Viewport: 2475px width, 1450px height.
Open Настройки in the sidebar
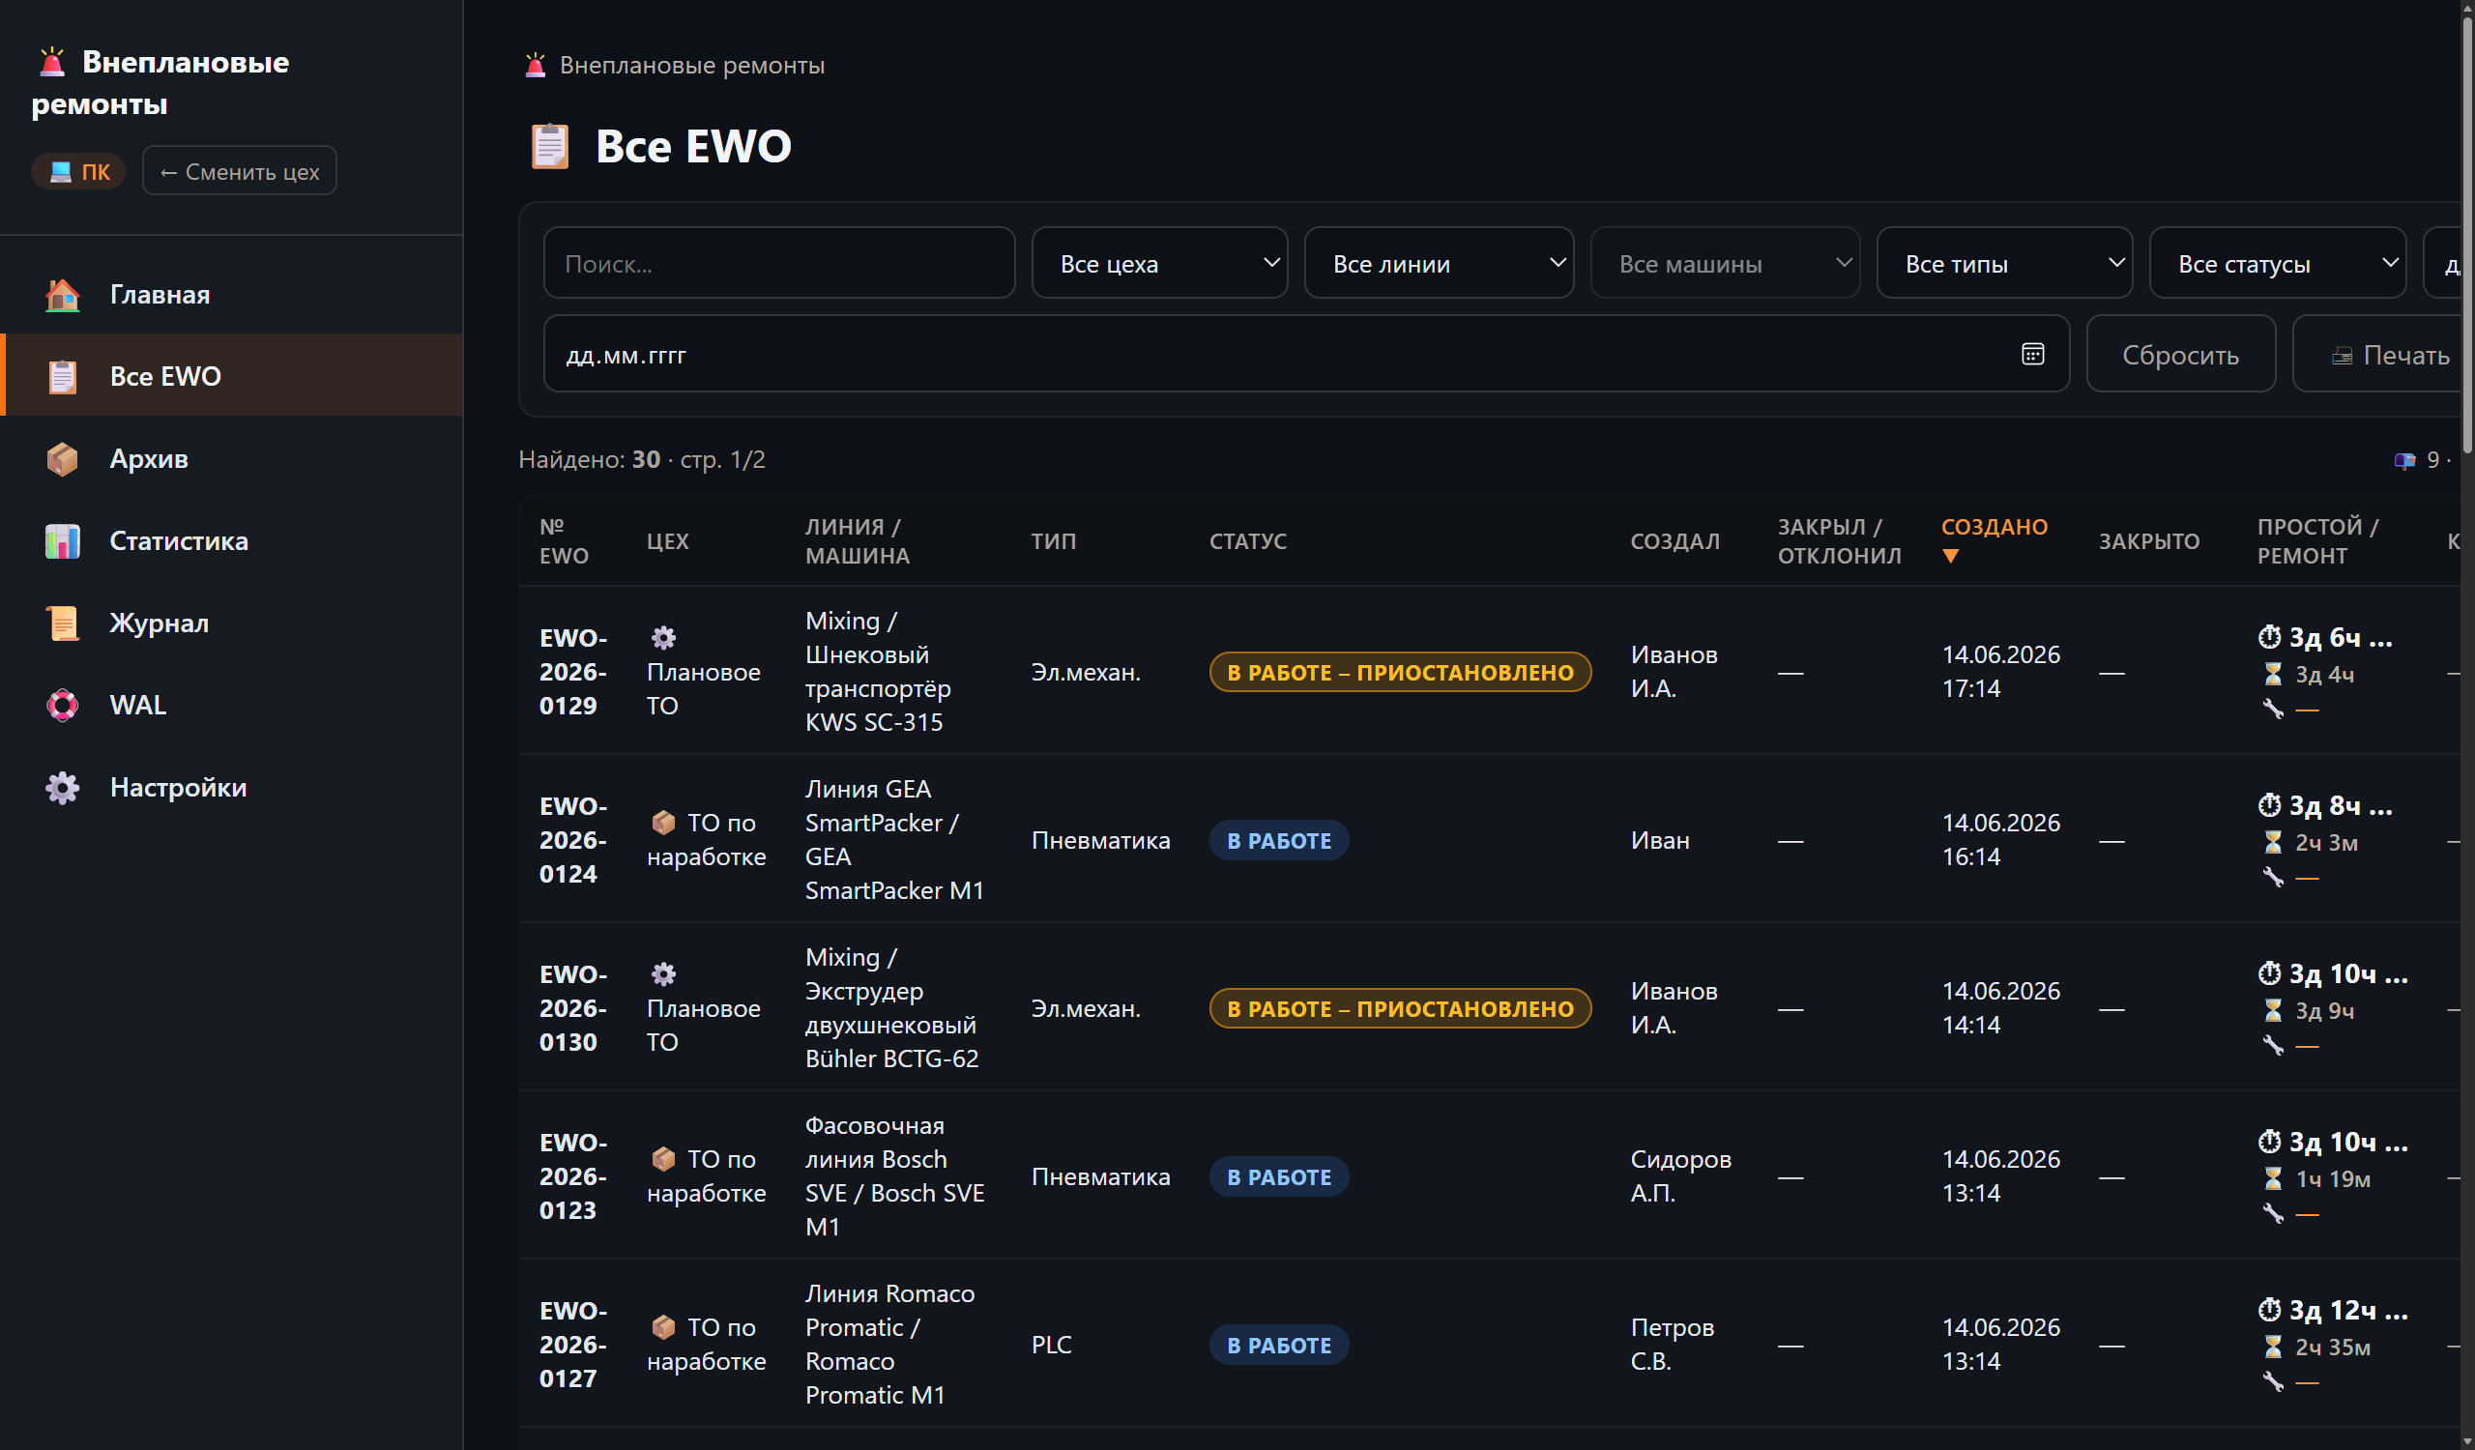tap(232, 787)
